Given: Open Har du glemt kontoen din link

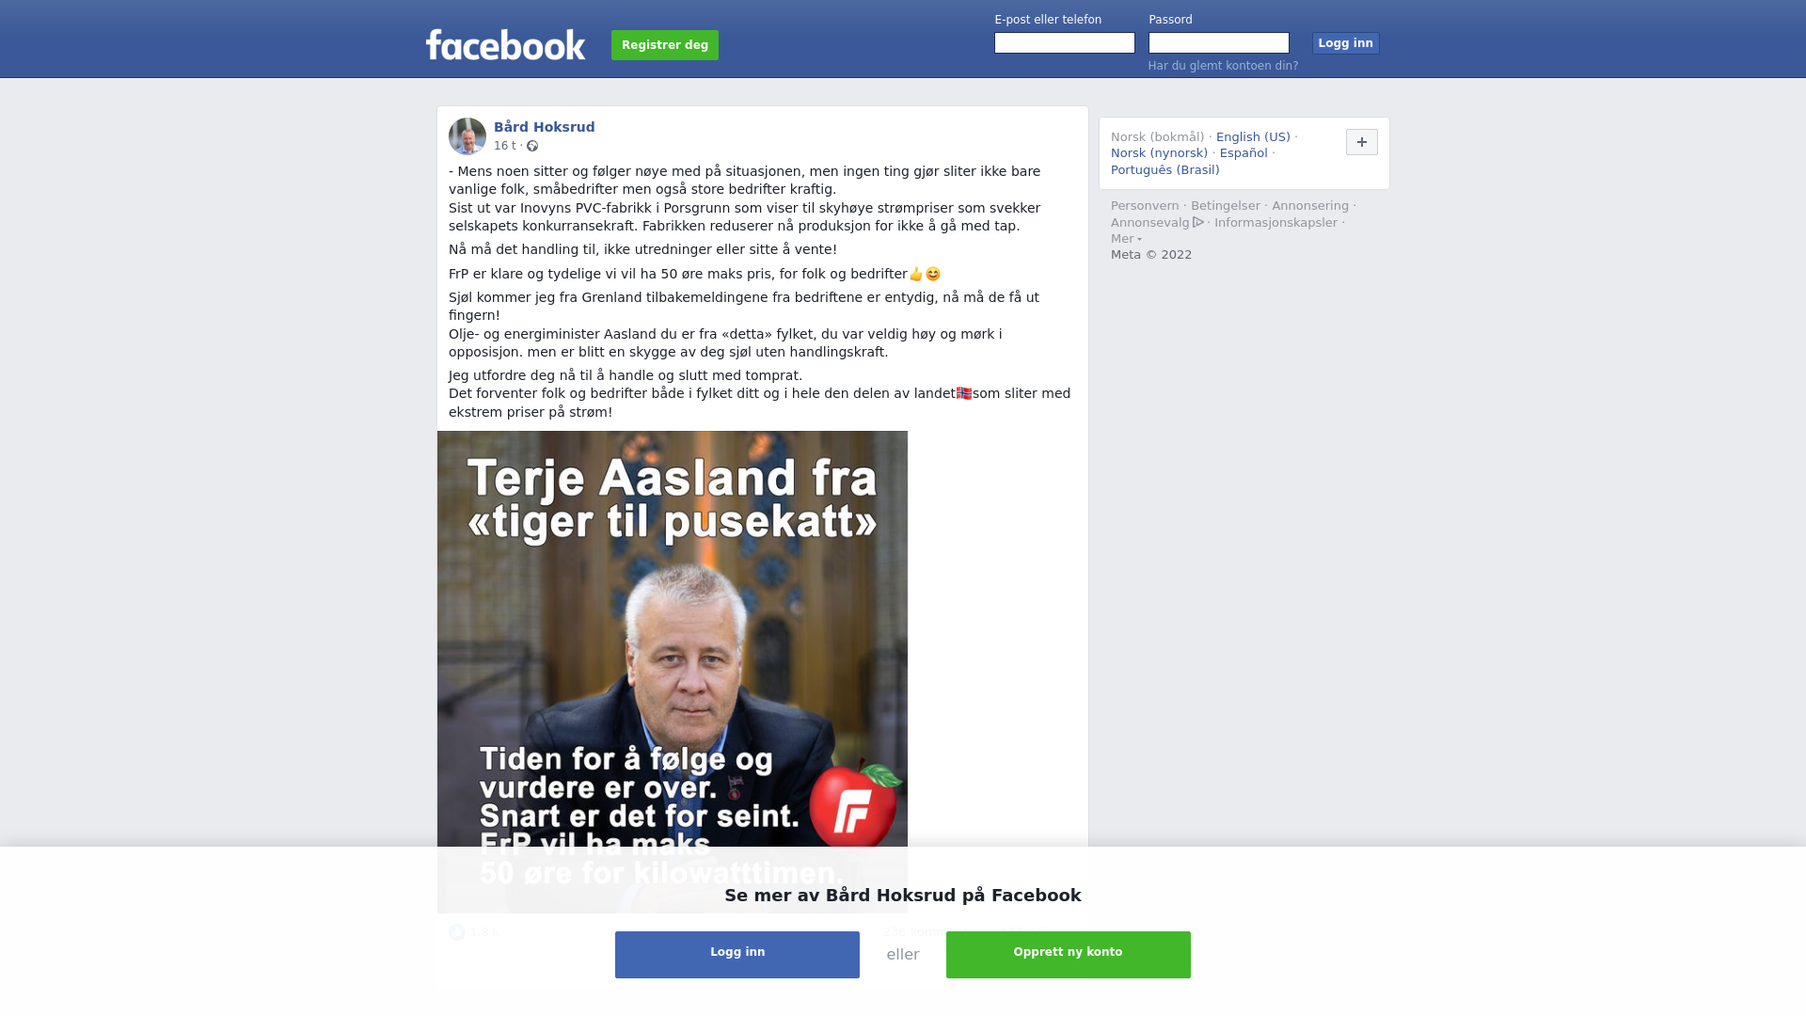Looking at the screenshot, I should point(1223,66).
